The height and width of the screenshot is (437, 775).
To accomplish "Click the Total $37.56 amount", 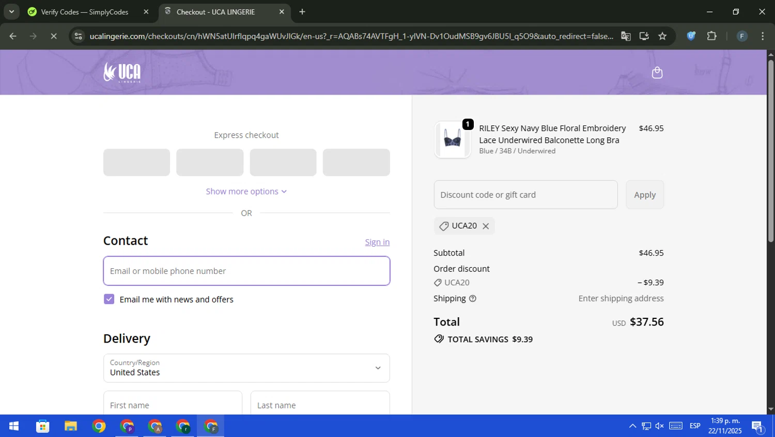I will [647, 322].
